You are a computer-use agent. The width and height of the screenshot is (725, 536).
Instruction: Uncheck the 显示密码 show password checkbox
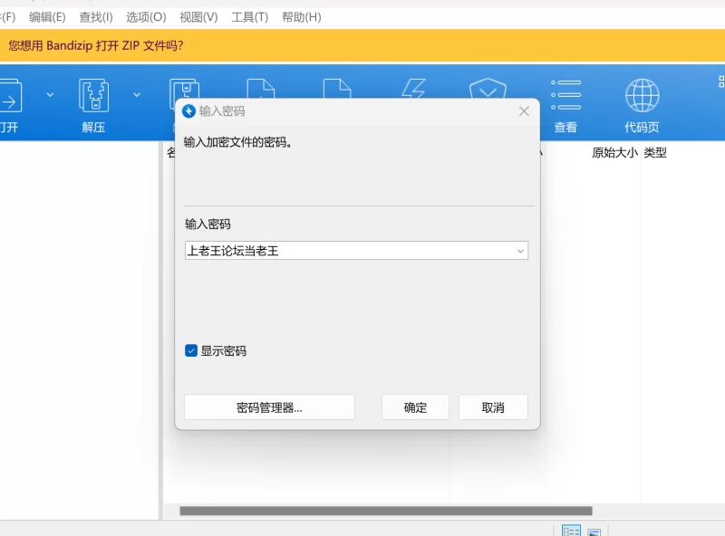[191, 350]
